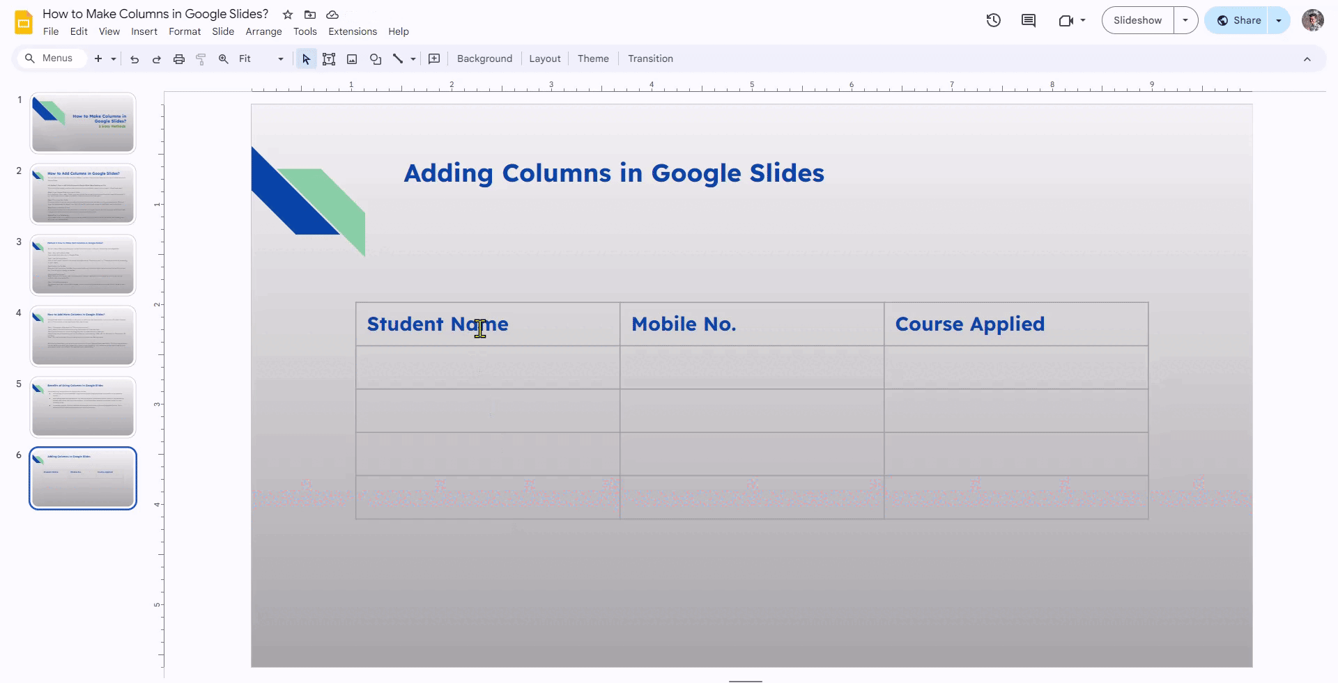Screen dimensions: 1338x683
Task: Open the comments icon
Action: click(1029, 20)
